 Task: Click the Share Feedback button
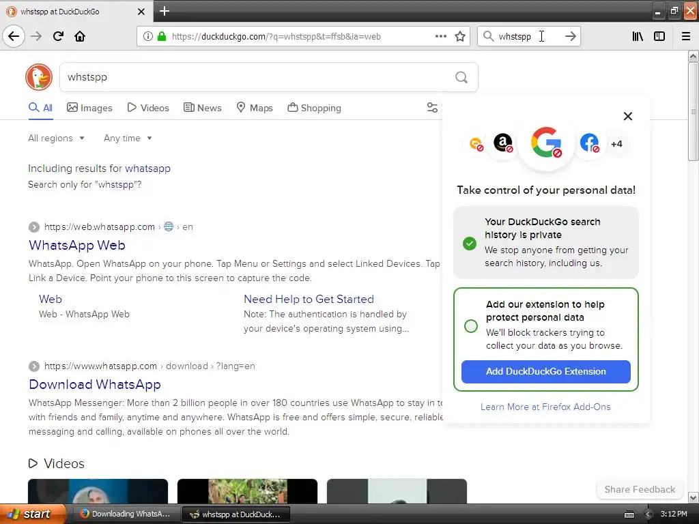(x=640, y=489)
